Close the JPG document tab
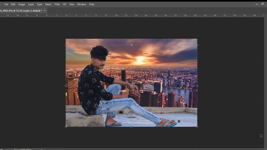This screenshot has width=267, height=150. pos(45,11)
